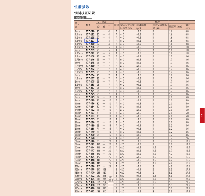Select item number 177-133
Screen dimensions: 205x196
pyautogui.click(x=90, y=116)
